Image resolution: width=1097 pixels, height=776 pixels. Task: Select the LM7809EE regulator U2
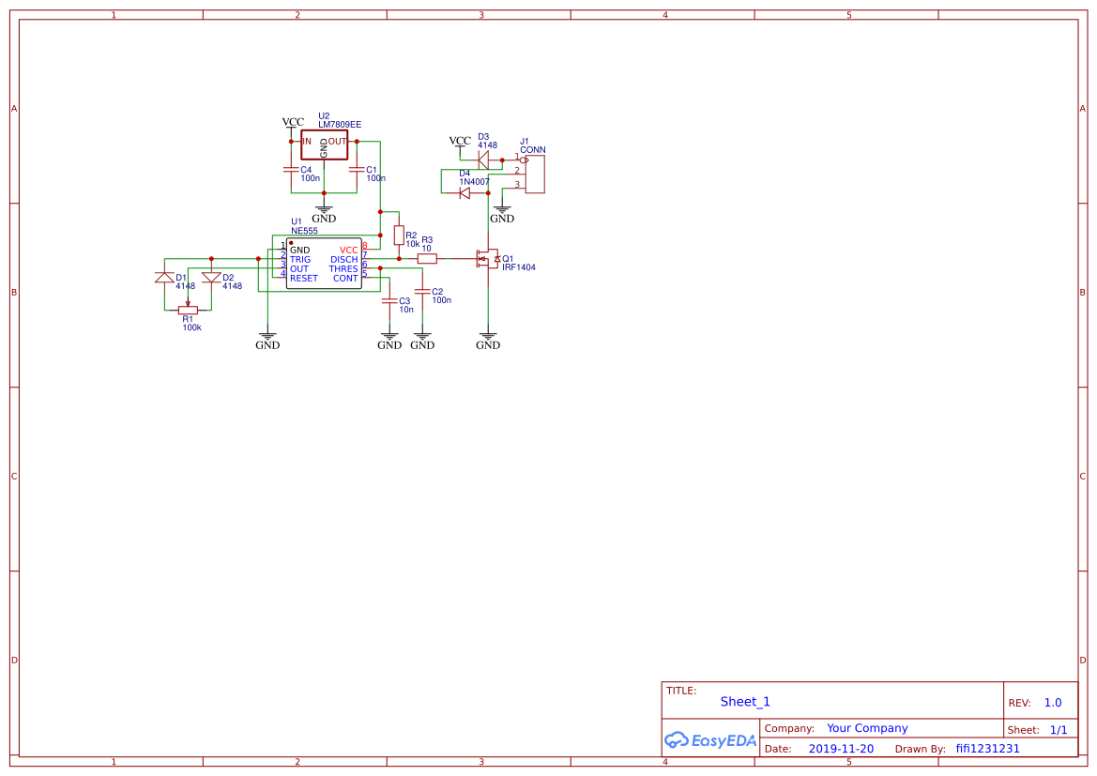pyautogui.click(x=323, y=143)
